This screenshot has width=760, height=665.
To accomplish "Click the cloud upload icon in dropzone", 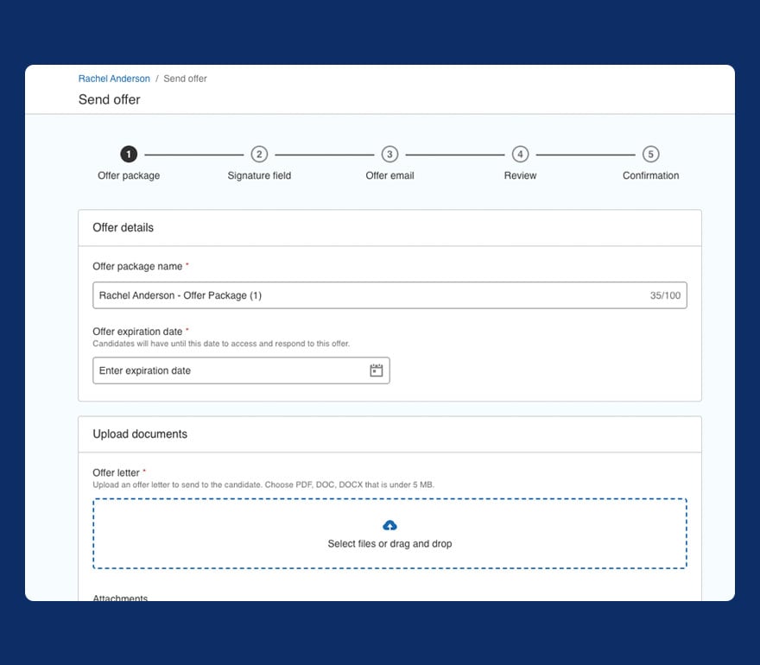I will pos(389,525).
